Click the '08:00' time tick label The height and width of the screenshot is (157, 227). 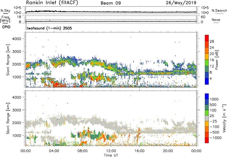coord(83,151)
